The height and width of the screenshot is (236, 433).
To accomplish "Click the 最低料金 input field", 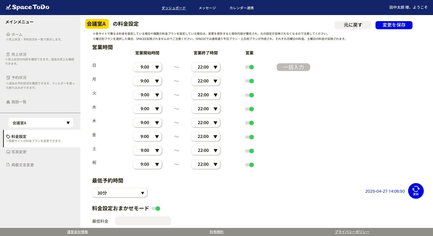I will (x=143, y=221).
